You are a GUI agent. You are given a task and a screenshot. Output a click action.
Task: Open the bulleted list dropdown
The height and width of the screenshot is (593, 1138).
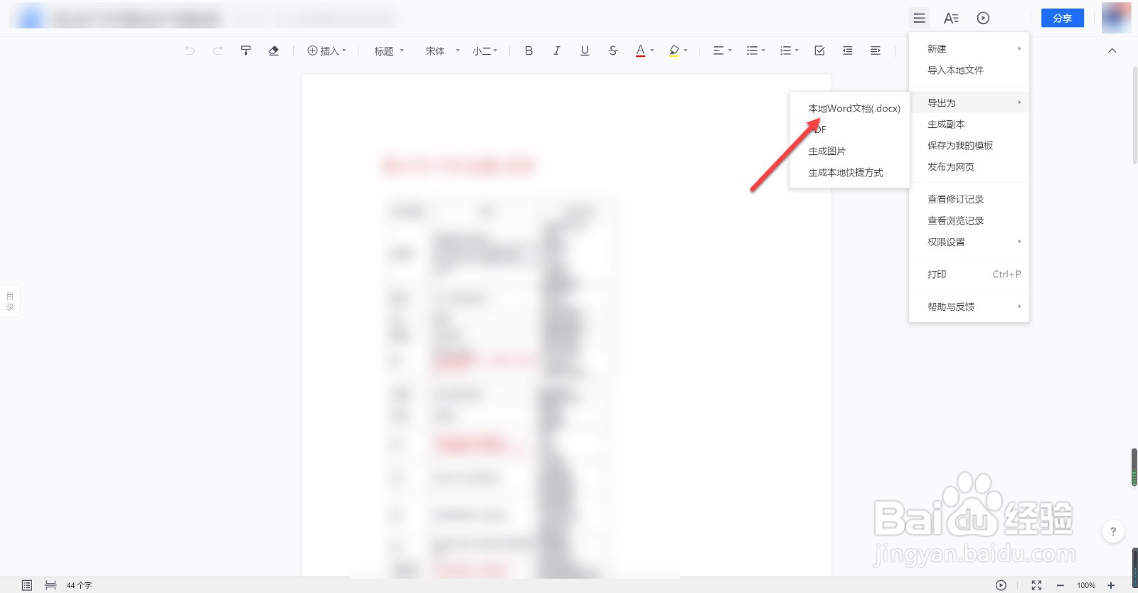pyautogui.click(x=755, y=50)
